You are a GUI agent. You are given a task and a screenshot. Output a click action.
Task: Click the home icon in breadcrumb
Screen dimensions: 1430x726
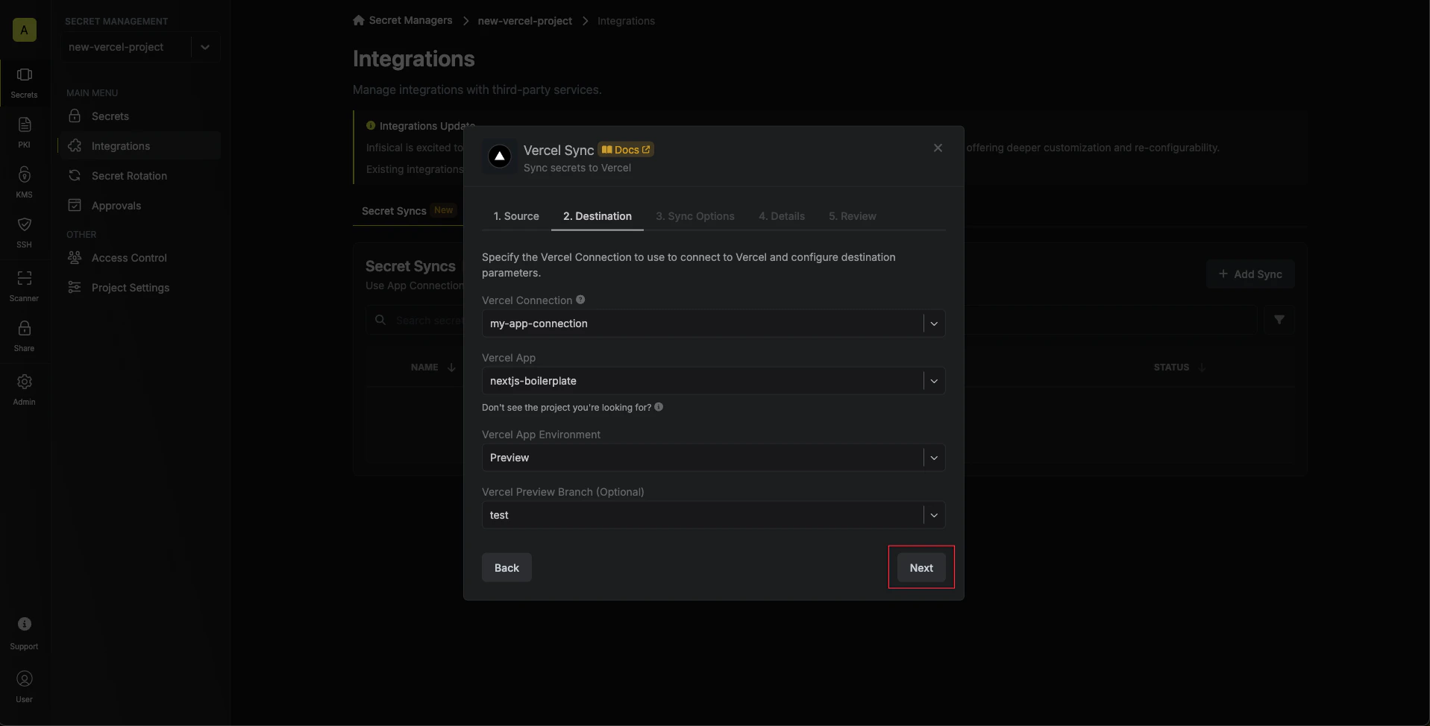pos(359,20)
